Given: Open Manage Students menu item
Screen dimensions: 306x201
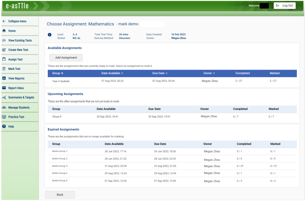Looking at the screenshot, I should [x=19, y=107].
